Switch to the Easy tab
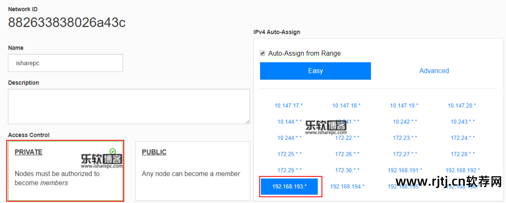Viewport: 506px width, 203px height. [315, 71]
